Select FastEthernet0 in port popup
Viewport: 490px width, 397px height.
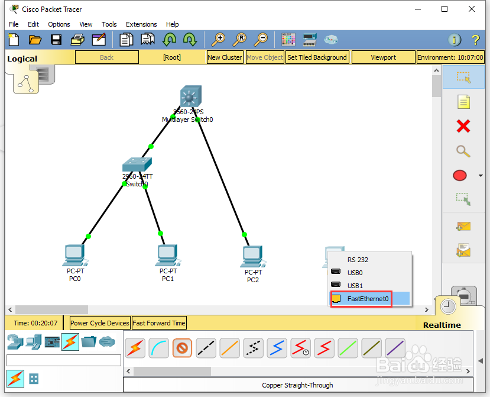pos(371,299)
